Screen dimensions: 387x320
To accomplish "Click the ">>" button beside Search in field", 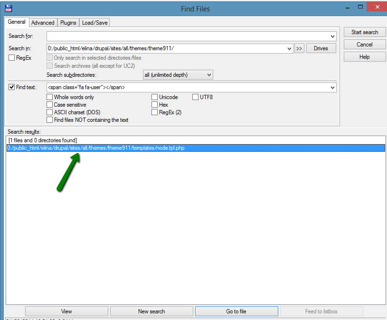I will click(x=299, y=48).
